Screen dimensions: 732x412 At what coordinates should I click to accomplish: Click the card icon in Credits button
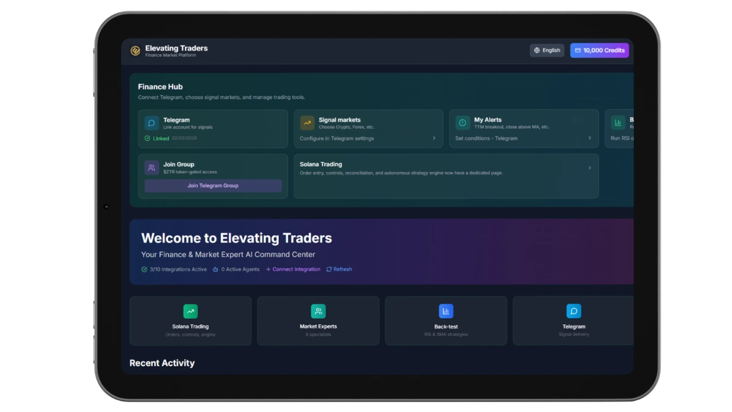click(x=578, y=51)
